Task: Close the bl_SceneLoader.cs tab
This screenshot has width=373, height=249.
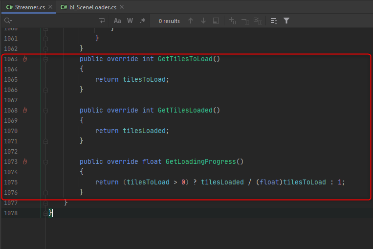Action: pyautogui.click(x=122, y=7)
